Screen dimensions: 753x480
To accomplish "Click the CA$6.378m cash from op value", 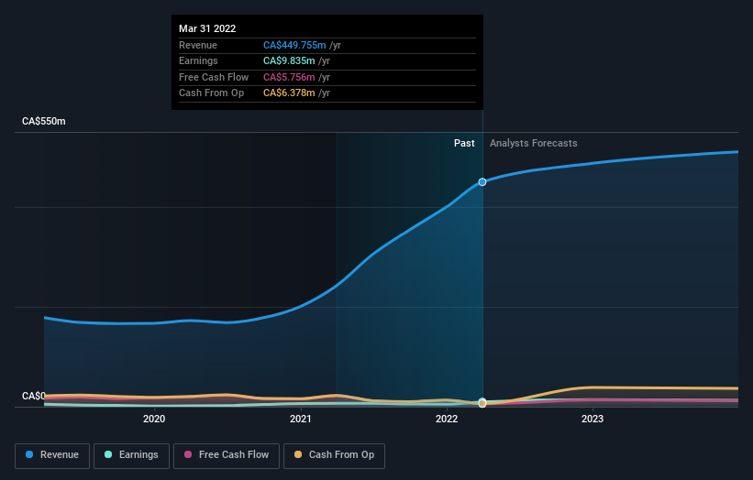I will [289, 93].
